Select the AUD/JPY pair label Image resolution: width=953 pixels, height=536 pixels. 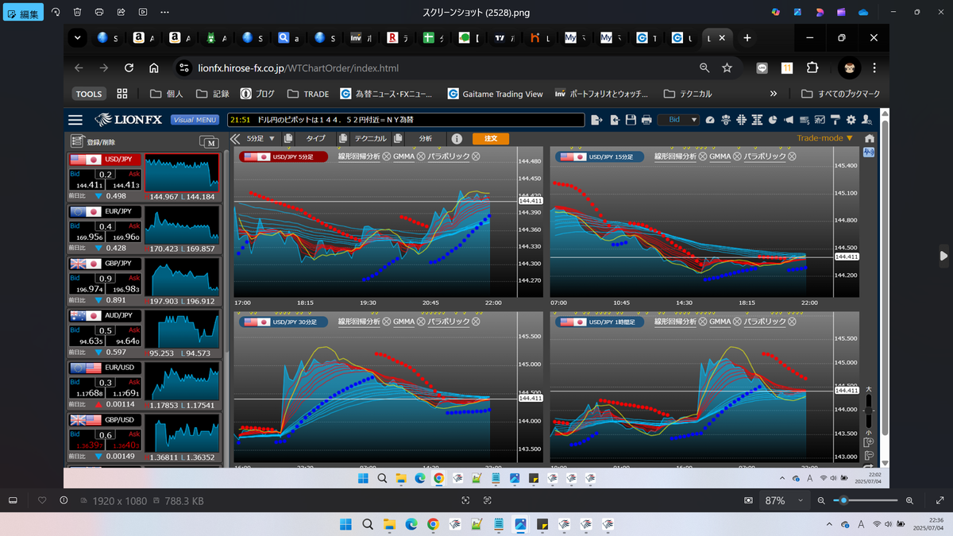[119, 316]
